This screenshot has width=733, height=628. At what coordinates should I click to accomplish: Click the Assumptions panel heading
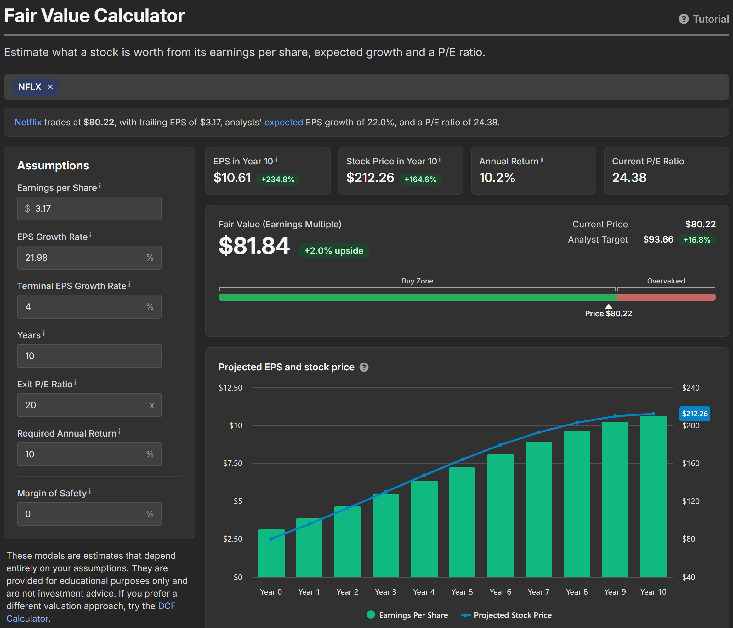(x=53, y=166)
